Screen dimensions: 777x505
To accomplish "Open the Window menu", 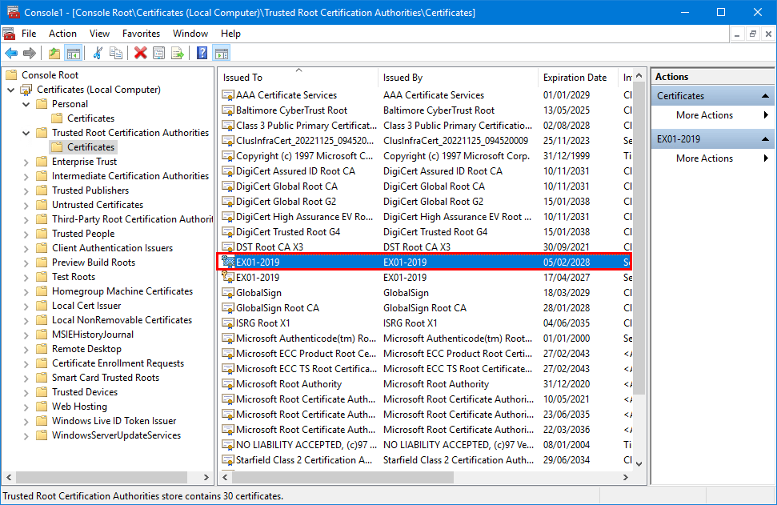I will pos(190,33).
